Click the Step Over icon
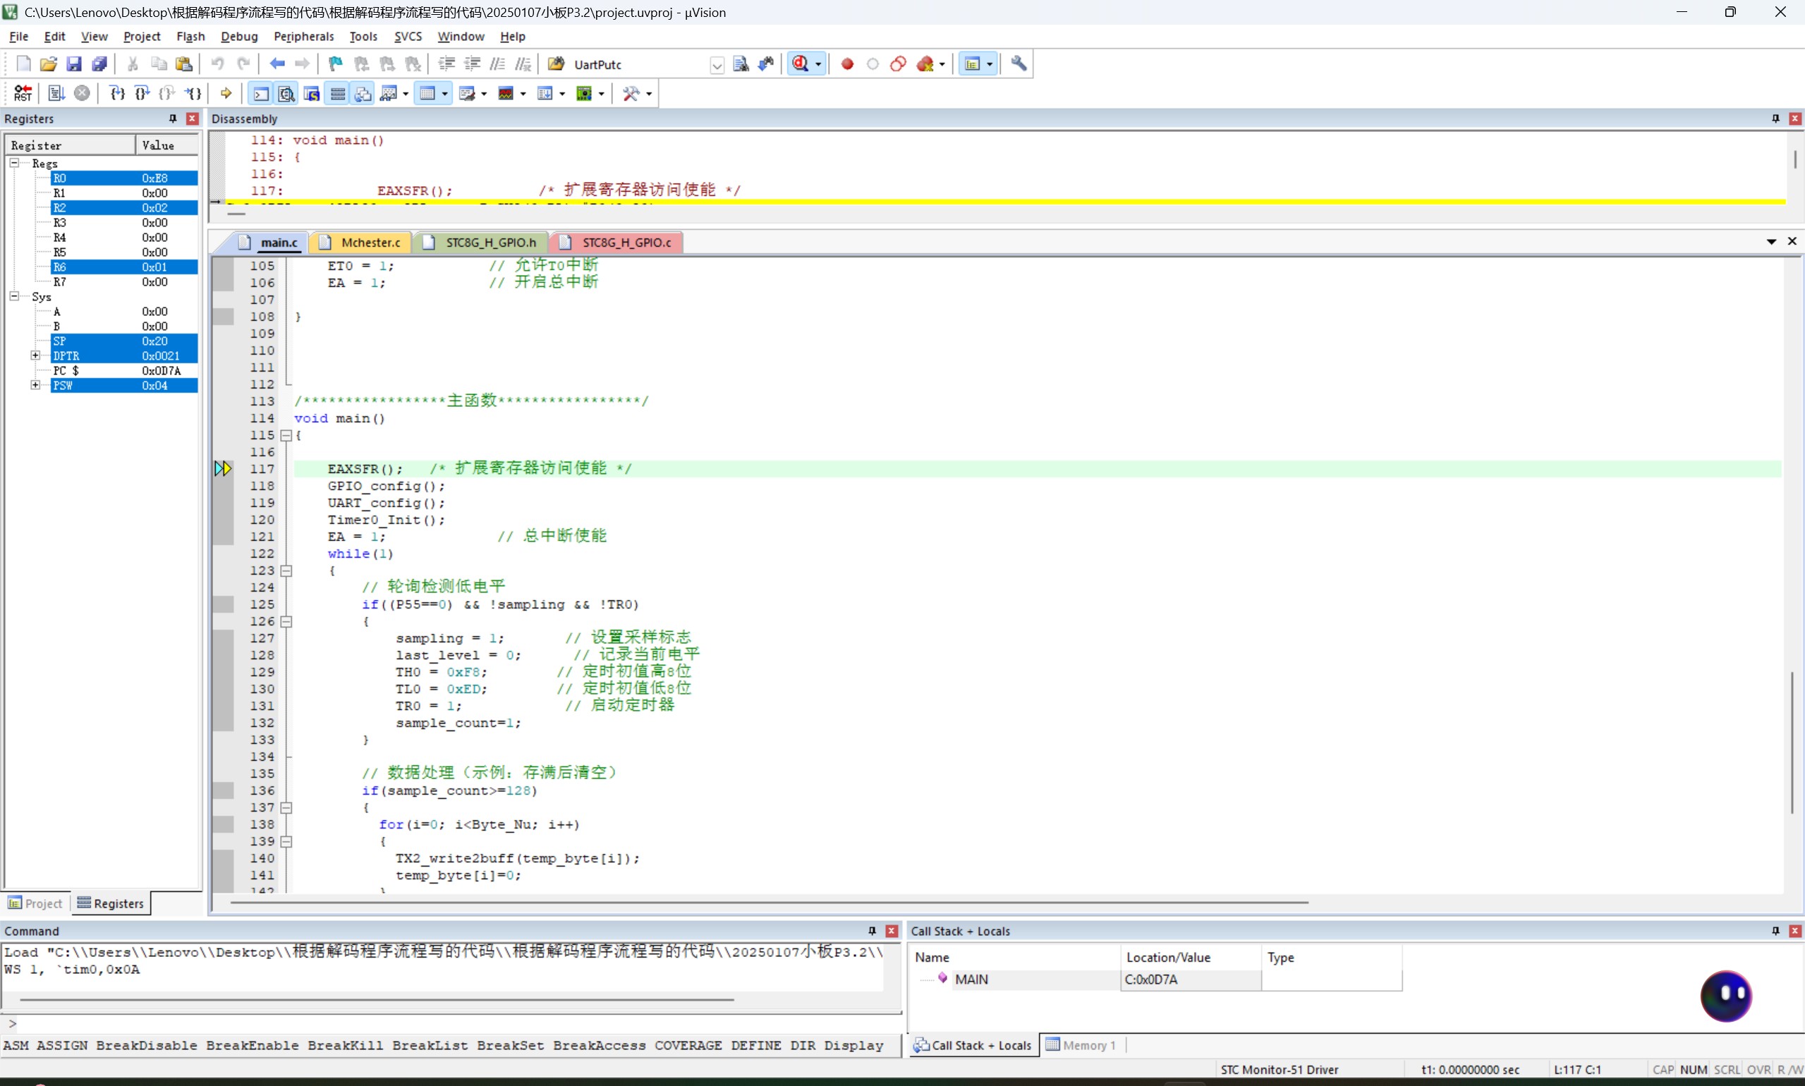Screen dimensions: 1805x1086 point(142,93)
